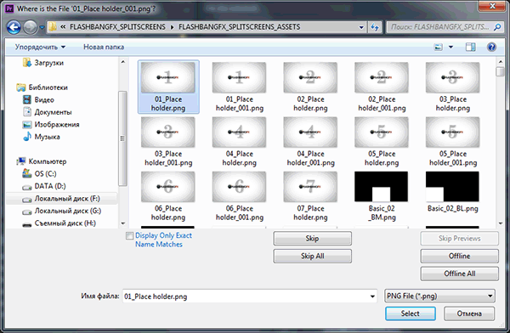
Task: Select the 06_Place holder_001.png file
Action: click(240, 196)
